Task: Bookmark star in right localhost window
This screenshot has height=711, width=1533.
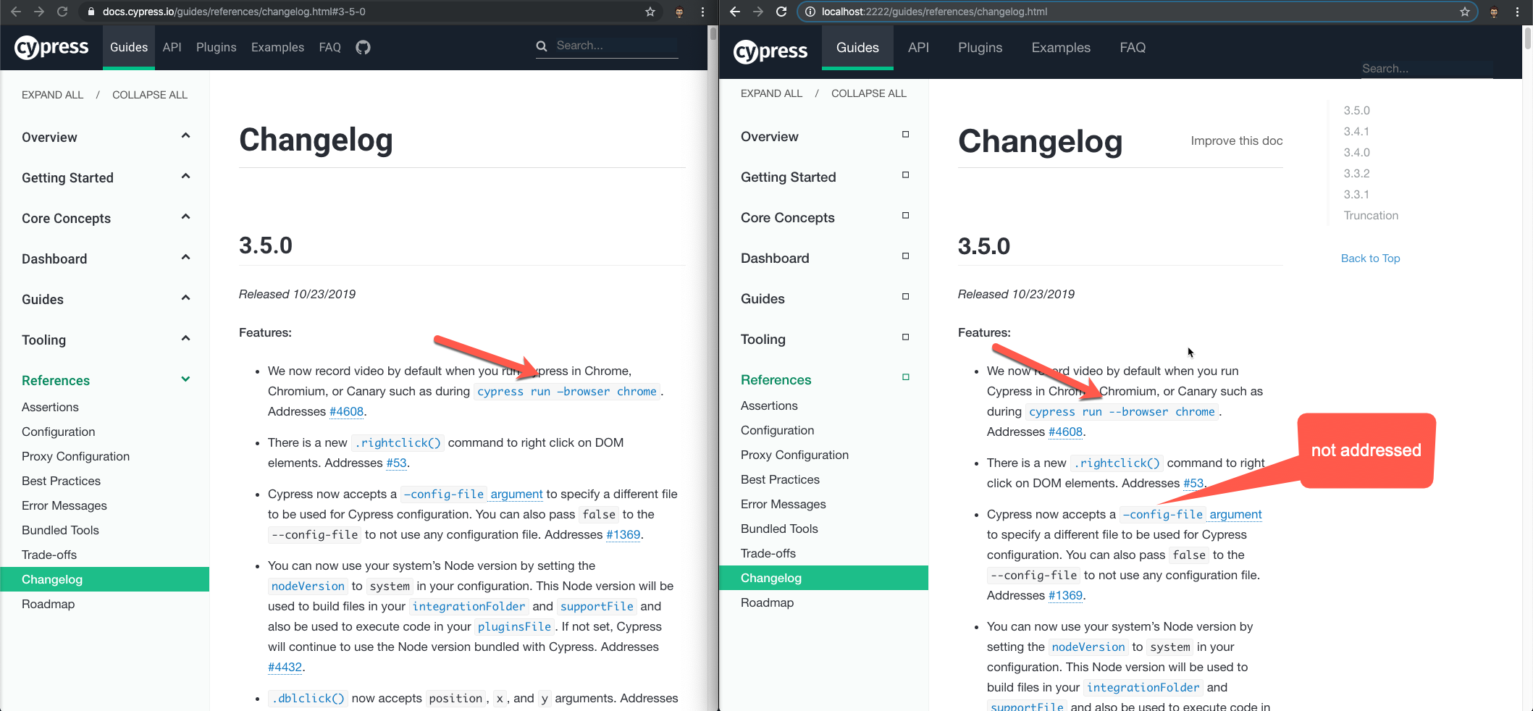Action: pos(1465,12)
